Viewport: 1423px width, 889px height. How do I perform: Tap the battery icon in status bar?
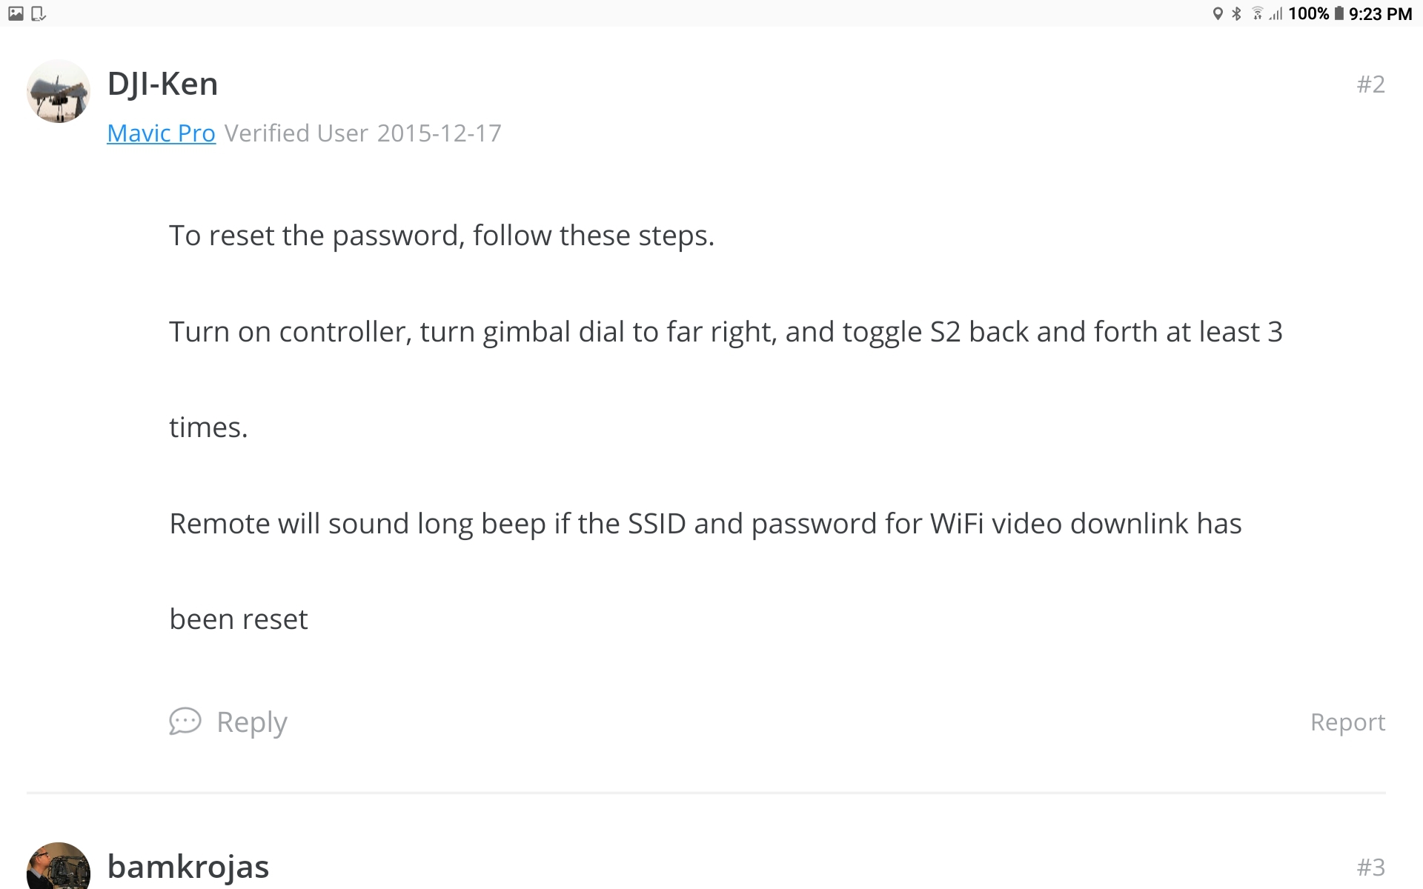1339,13
